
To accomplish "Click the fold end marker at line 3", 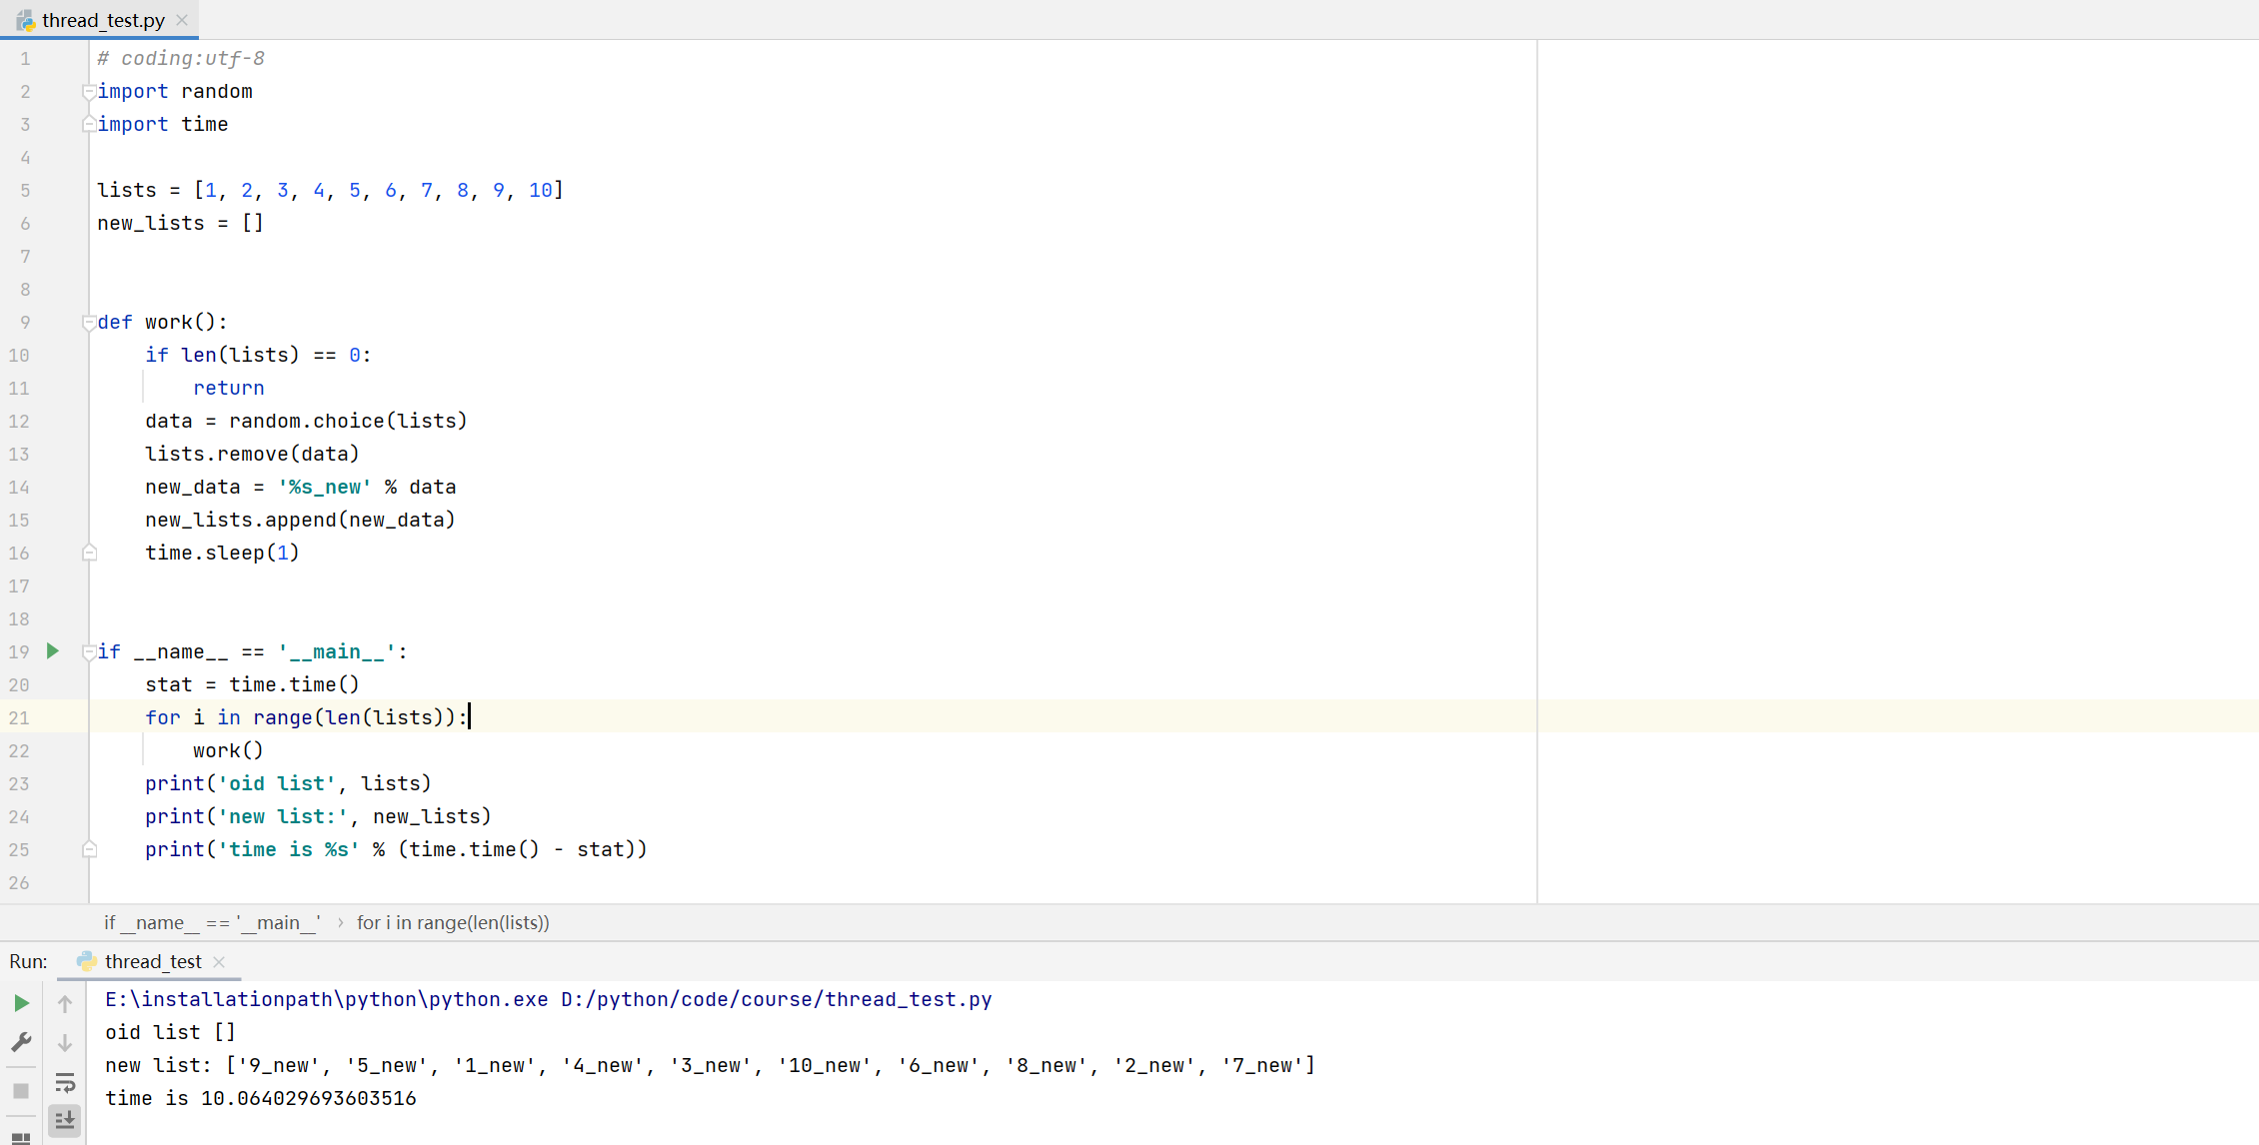I will 89,124.
